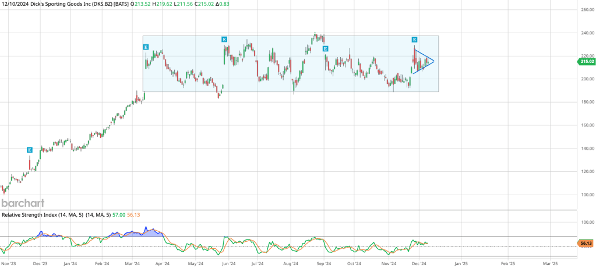Select the late November 2024 earnings marker
The width and height of the screenshot is (596, 268).
414,39
